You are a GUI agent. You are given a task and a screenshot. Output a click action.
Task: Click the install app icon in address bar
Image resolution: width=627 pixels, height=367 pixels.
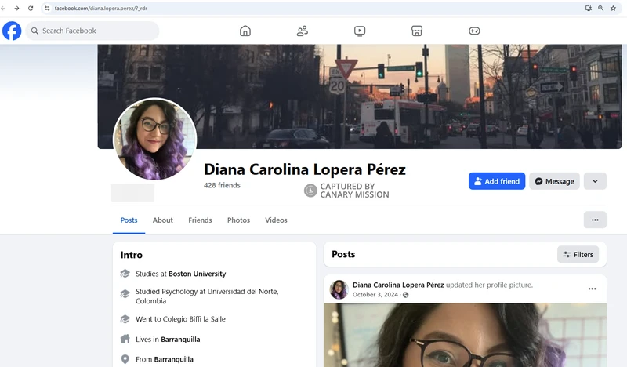[589, 8]
